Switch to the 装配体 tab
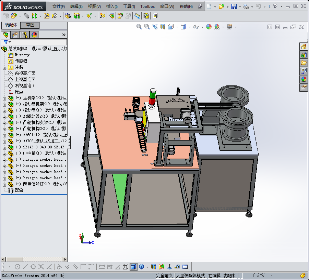Image resolution: width=309 pixels, height=280 pixels. [11, 25]
